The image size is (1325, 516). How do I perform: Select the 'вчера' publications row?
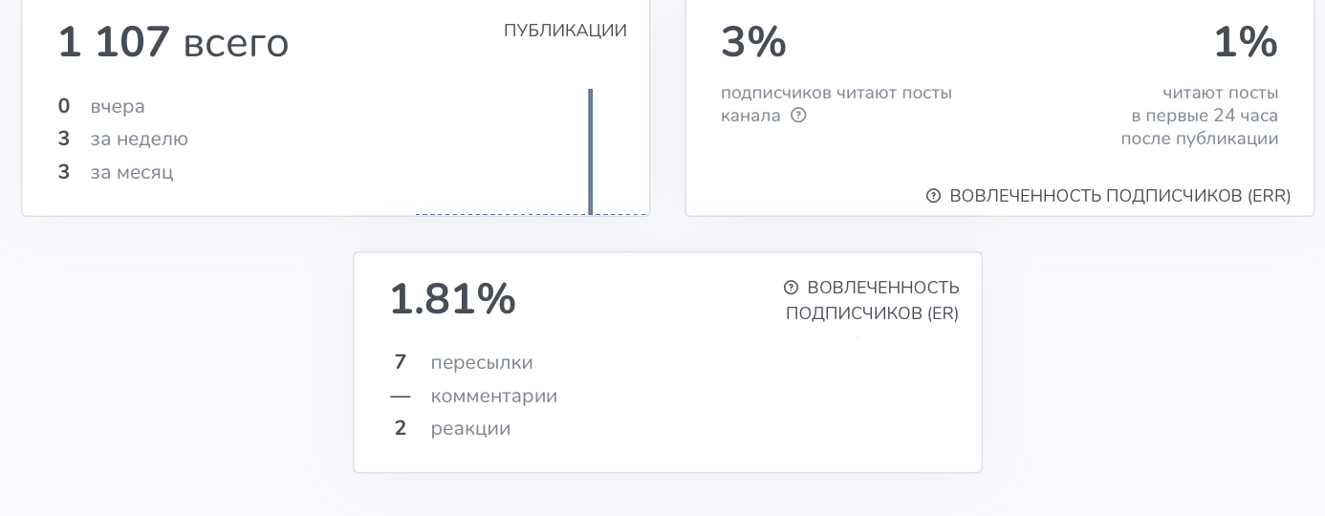tap(101, 106)
